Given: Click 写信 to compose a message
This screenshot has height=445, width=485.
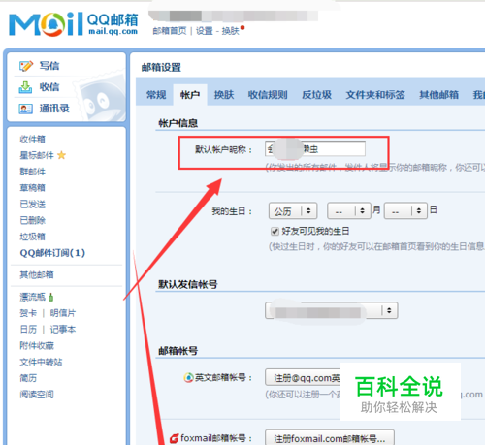Looking at the screenshot, I should click(49, 66).
